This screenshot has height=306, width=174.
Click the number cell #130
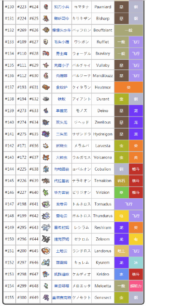(x=9, y=7)
